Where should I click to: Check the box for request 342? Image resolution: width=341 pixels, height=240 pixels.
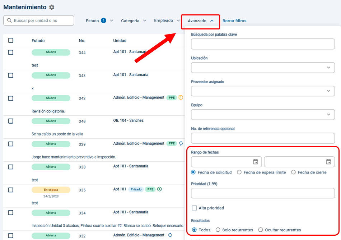(11, 98)
